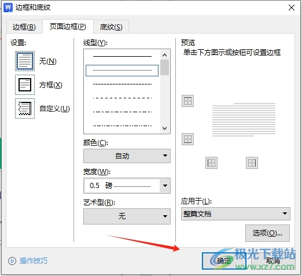This screenshot has width=302, height=276.
Task: Open the 颜色(C) dropdown set to 自动
Action: (127, 156)
